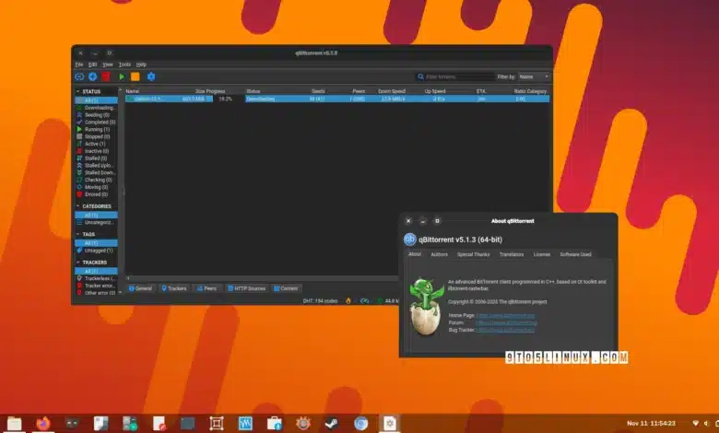Click DHT 194 nodes in status bar
Screen dimensions: 719x433
tap(320, 301)
